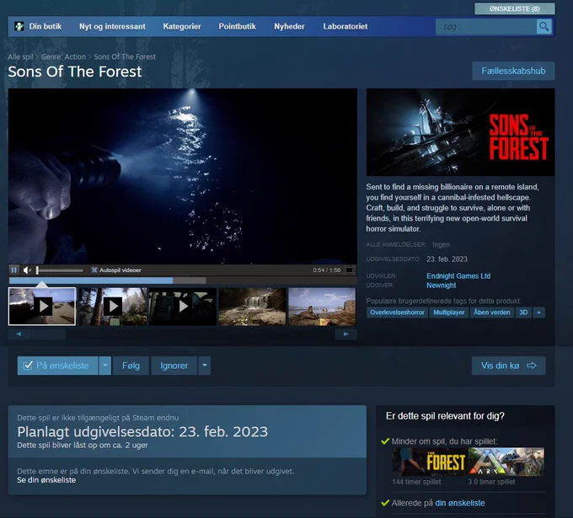Open developer Endnight Games Ltd link
This screenshot has height=518, width=573.
(x=458, y=275)
